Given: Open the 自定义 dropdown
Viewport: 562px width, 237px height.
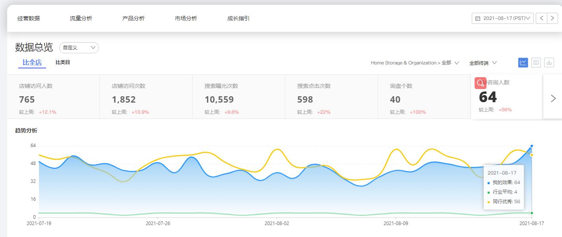Looking at the screenshot, I should [79, 47].
